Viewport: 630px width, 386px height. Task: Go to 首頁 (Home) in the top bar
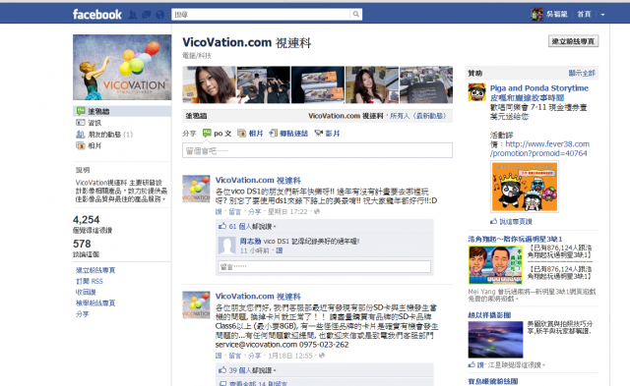pyautogui.click(x=584, y=15)
